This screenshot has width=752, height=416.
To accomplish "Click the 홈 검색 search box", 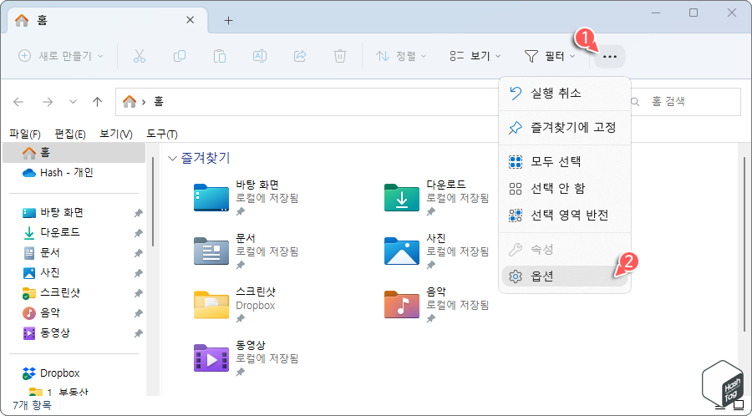I will [685, 102].
